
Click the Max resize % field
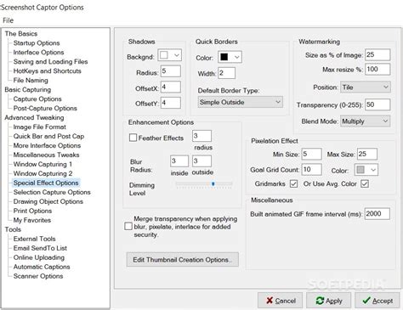click(x=377, y=69)
